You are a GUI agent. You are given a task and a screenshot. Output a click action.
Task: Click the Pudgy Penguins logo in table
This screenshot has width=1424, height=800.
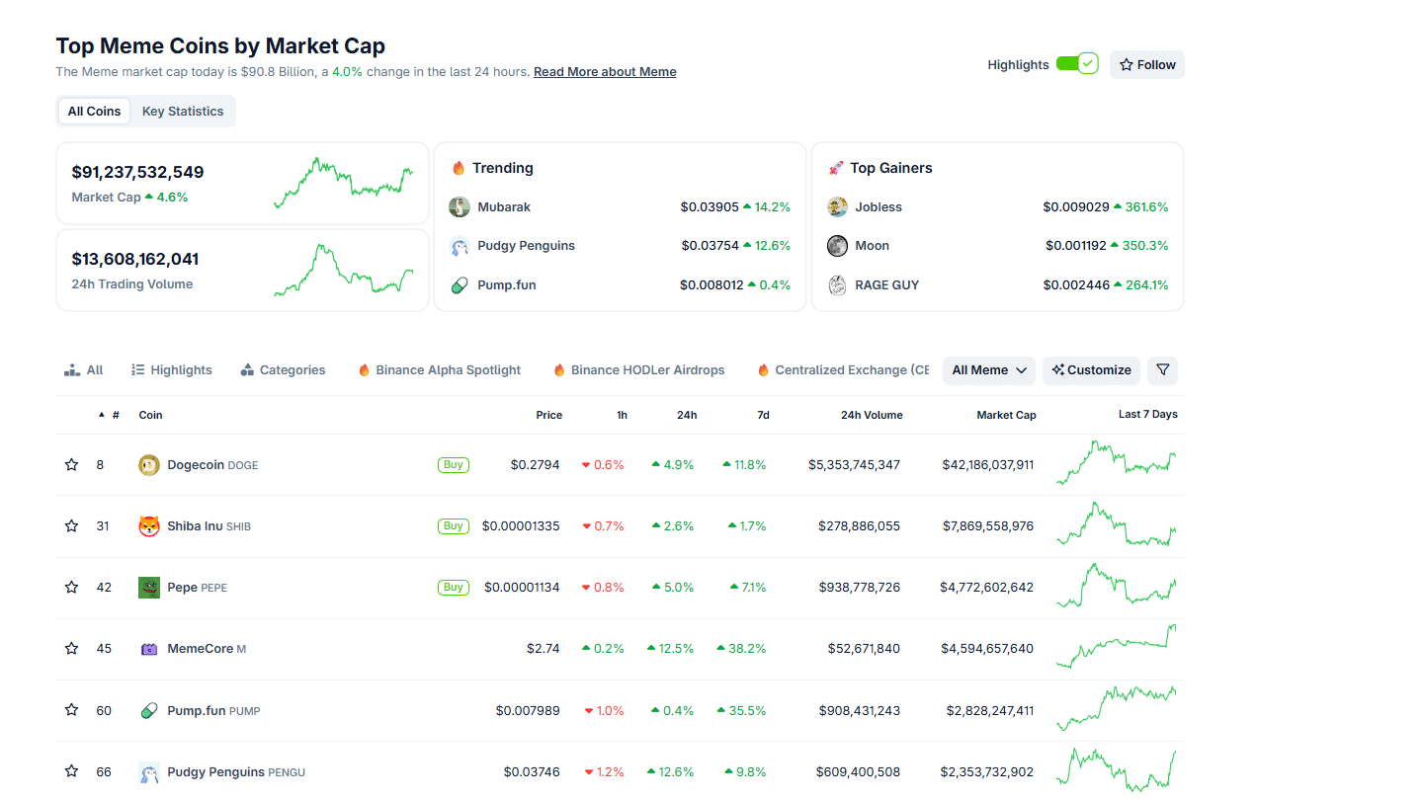click(x=149, y=772)
